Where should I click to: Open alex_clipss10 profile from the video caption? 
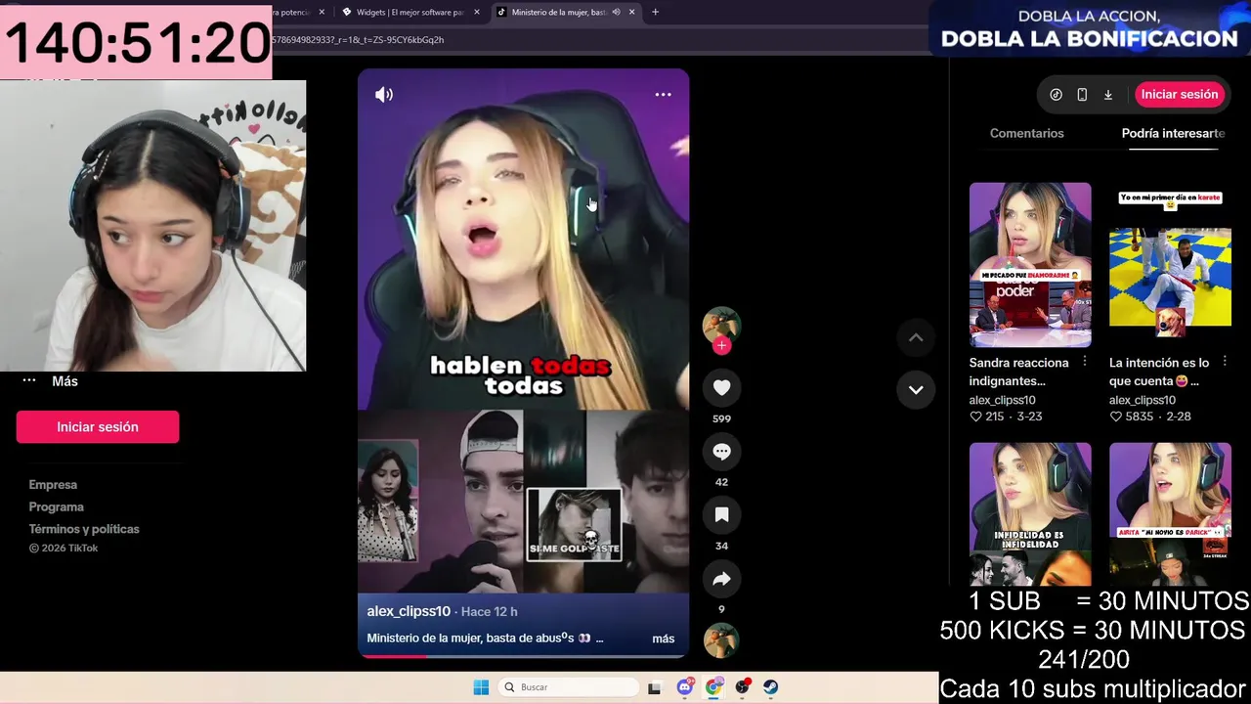pos(409,611)
